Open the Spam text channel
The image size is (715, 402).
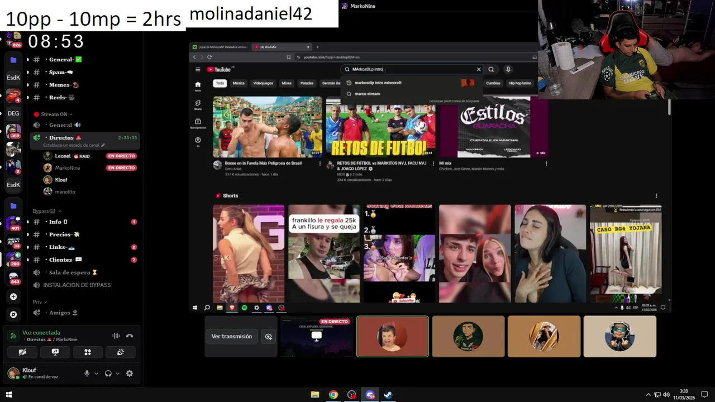click(x=84, y=72)
